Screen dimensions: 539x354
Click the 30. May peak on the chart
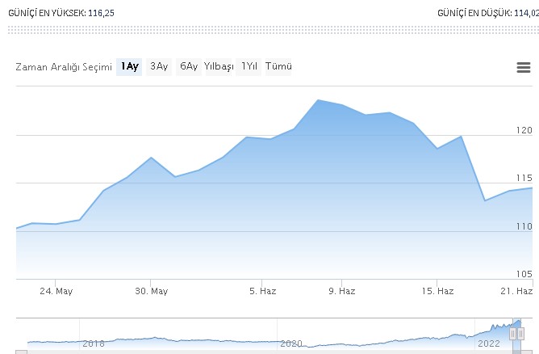151,158
